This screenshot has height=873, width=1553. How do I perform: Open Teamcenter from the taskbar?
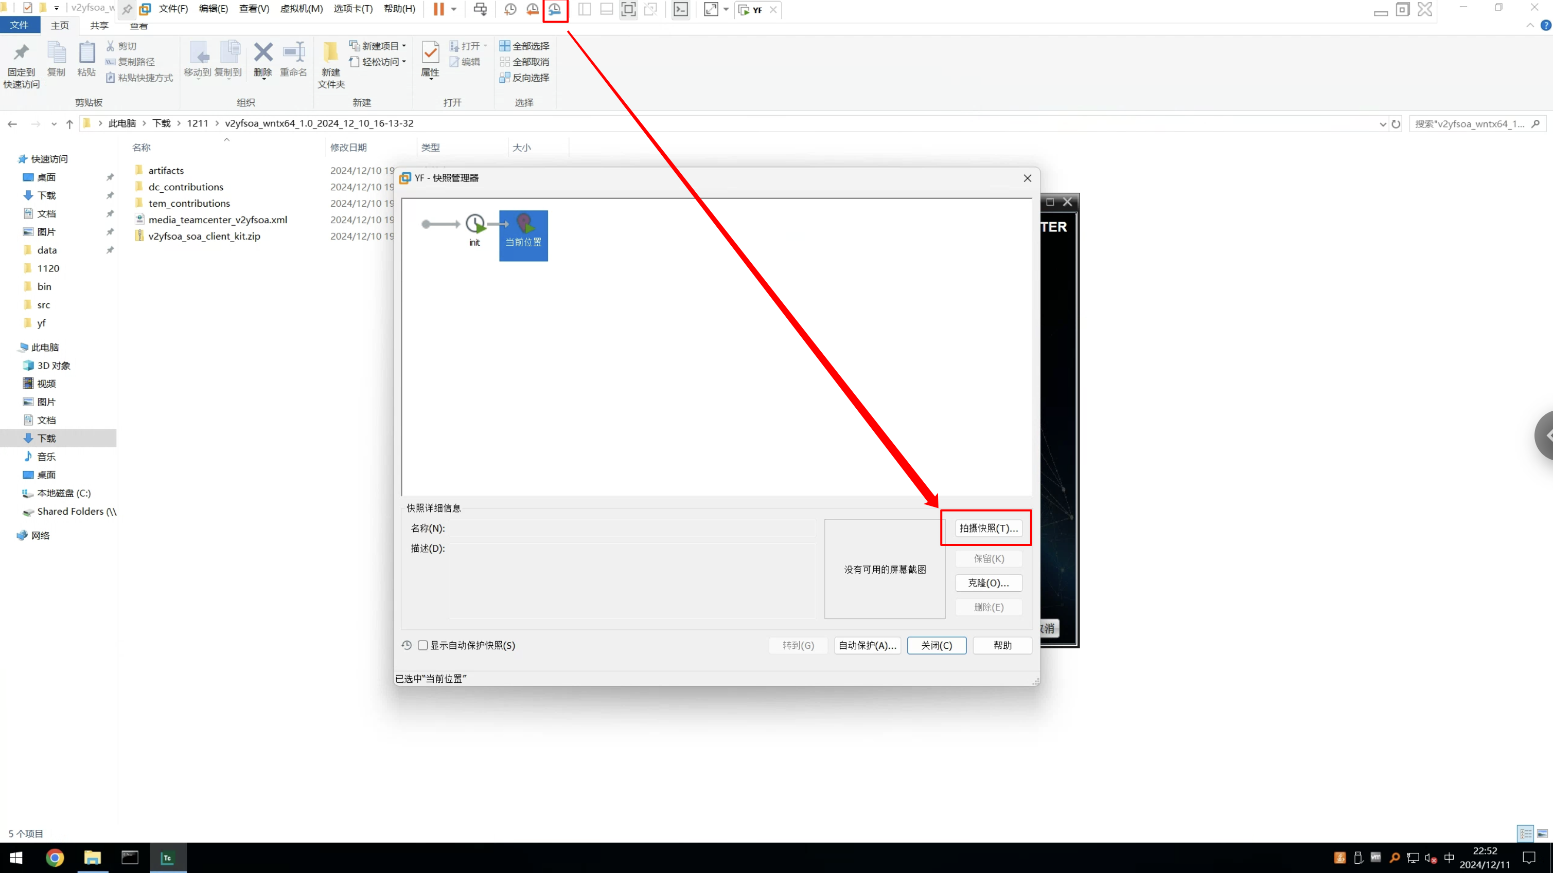pyautogui.click(x=167, y=858)
